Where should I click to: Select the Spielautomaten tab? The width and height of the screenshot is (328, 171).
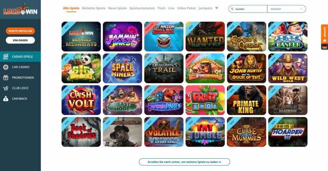[142, 8]
